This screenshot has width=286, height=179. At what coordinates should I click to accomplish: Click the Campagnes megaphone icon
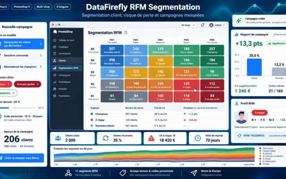tap(55, 75)
